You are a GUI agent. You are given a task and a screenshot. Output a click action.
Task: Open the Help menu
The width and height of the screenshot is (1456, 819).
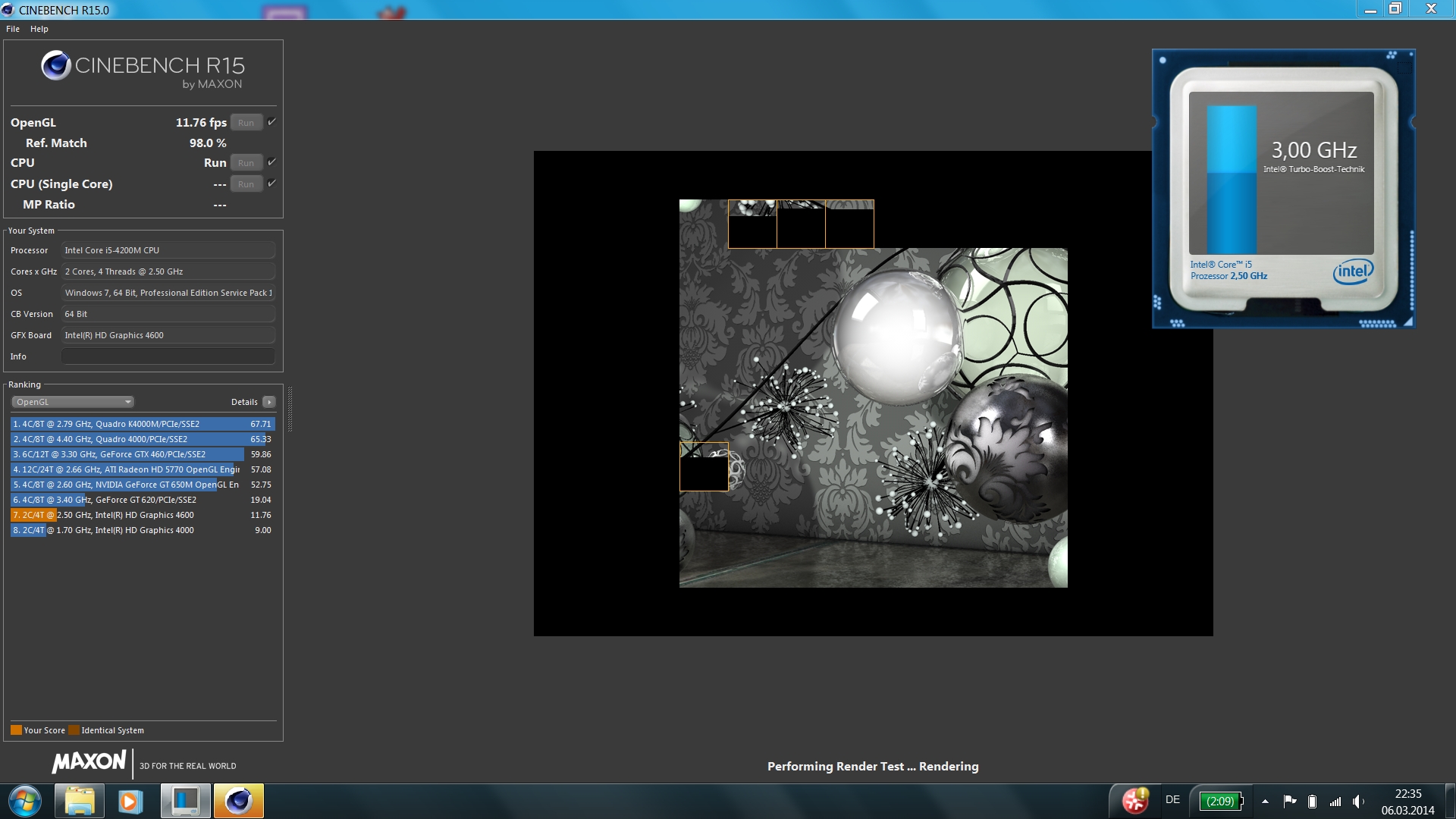pos(39,29)
